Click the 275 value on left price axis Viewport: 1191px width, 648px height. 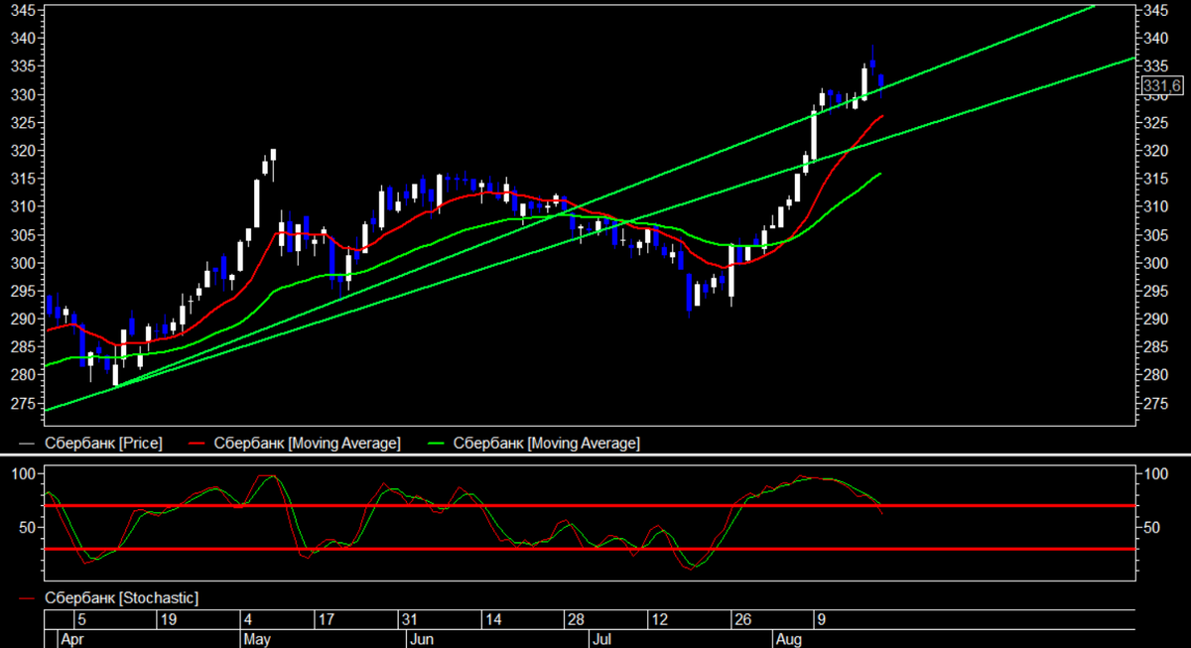(25, 404)
